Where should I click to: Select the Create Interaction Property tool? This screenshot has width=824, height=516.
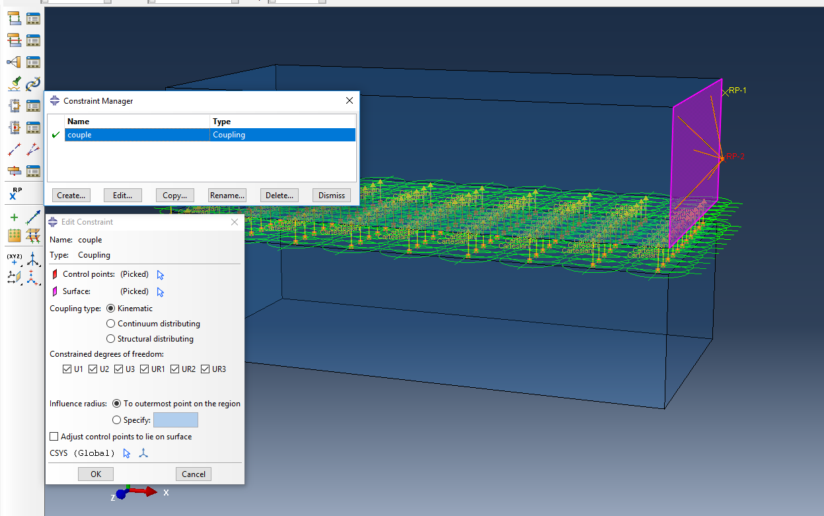[14, 40]
